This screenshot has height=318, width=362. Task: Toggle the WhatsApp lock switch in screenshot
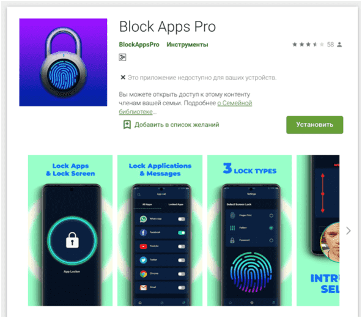182,219
